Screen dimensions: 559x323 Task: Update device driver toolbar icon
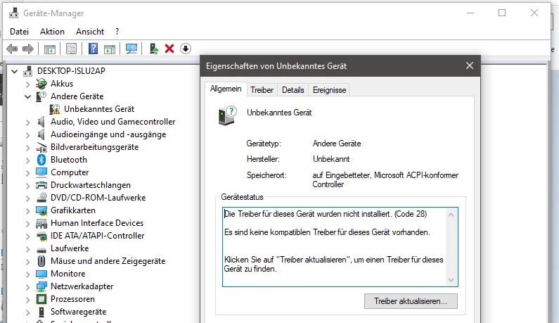[154, 49]
